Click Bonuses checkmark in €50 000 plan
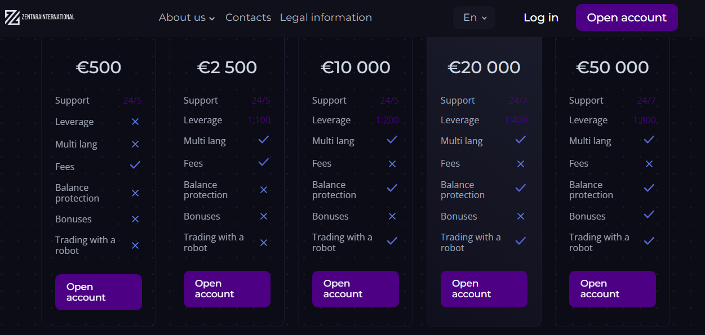705x335 pixels. (x=649, y=215)
